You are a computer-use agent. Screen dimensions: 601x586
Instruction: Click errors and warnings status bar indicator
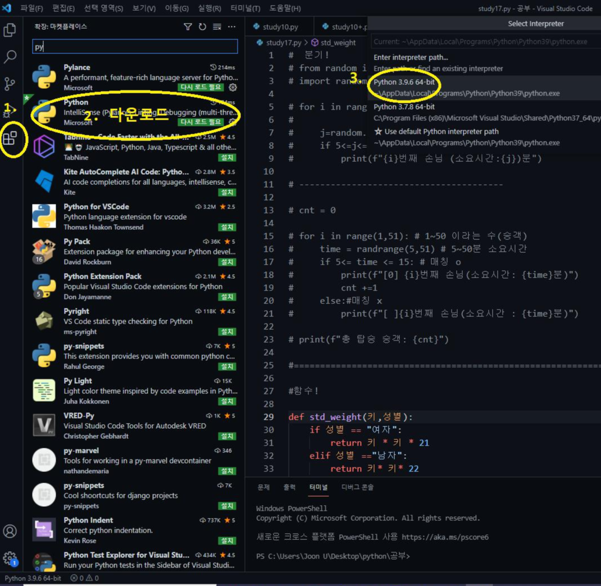(85, 578)
